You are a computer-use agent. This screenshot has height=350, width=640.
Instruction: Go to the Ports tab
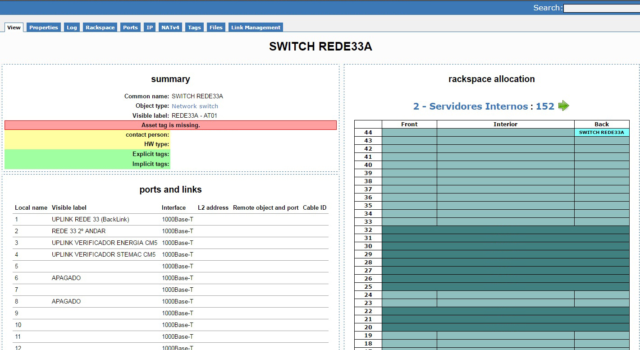[130, 28]
